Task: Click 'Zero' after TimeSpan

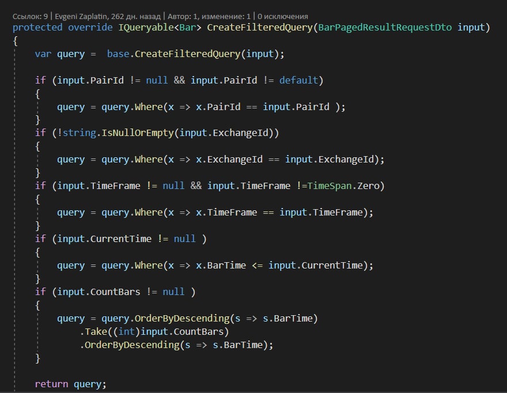Action: coord(368,186)
